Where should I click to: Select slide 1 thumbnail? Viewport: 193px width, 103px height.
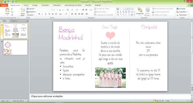[x=15, y=31]
